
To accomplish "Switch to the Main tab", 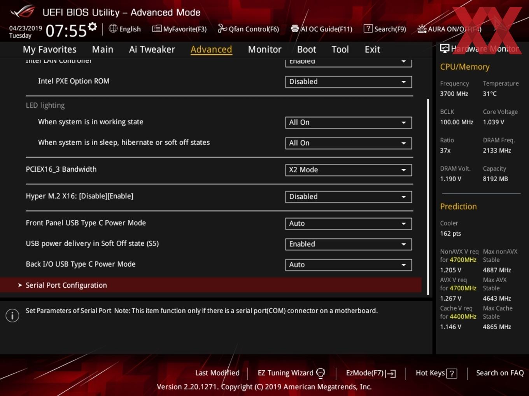I will coord(103,49).
